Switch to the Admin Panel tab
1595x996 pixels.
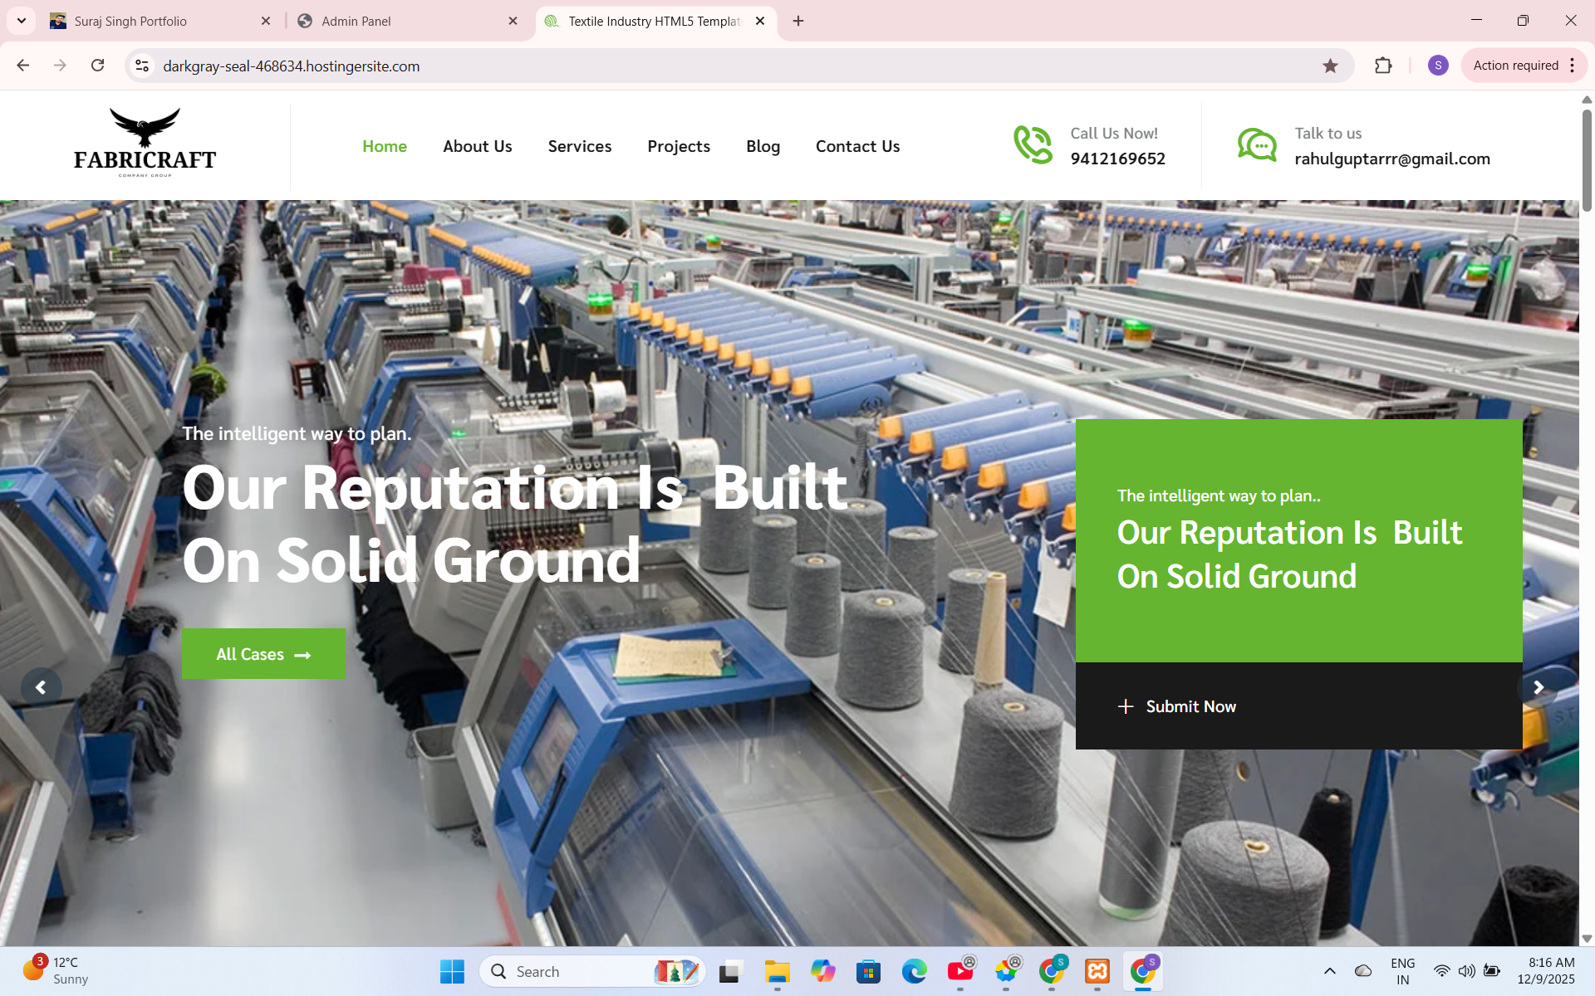[x=357, y=21]
